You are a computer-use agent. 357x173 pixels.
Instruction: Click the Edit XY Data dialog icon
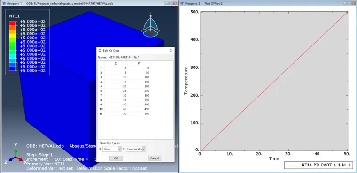(x=100, y=51)
